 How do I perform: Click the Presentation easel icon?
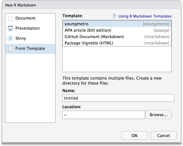pyautogui.click(x=10, y=28)
